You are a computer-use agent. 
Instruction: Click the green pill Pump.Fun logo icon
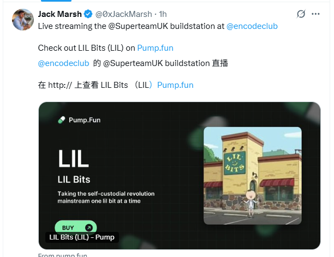(62, 120)
